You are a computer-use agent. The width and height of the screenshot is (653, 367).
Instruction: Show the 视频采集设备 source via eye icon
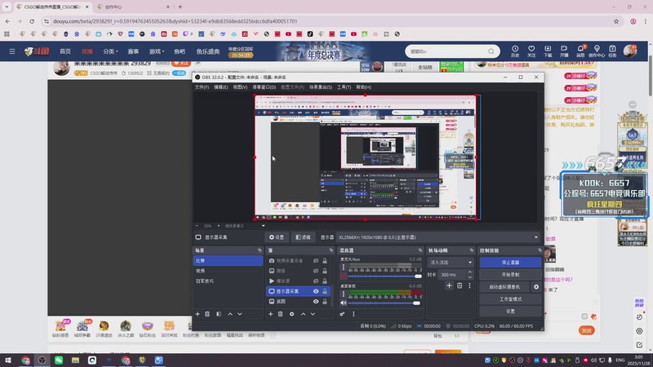[x=316, y=261]
